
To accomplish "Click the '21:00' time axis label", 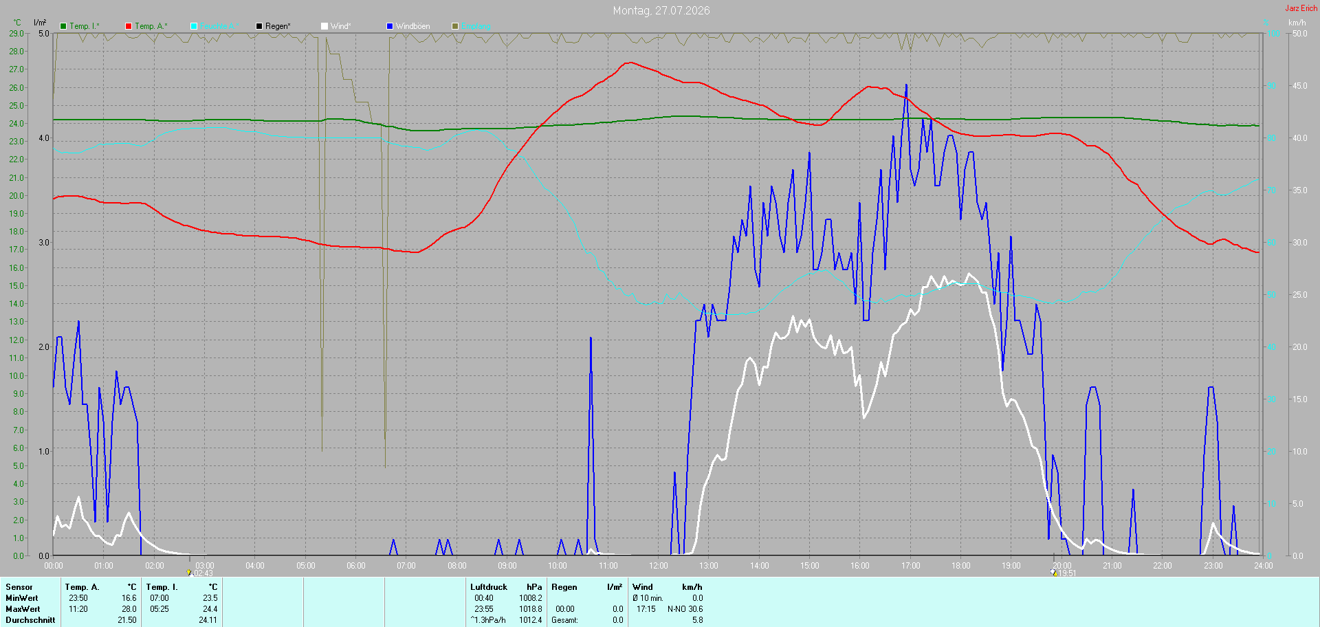I will pyautogui.click(x=1112, y=566).
